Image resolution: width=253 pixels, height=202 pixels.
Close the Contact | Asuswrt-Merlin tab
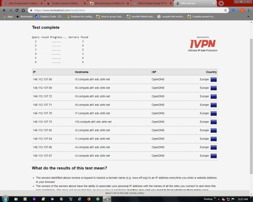coord(85,3)
